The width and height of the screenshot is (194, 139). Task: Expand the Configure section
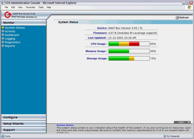(24, 117)
